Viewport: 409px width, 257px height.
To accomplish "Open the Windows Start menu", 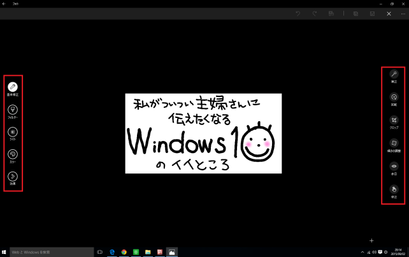I will click(4, 252).
